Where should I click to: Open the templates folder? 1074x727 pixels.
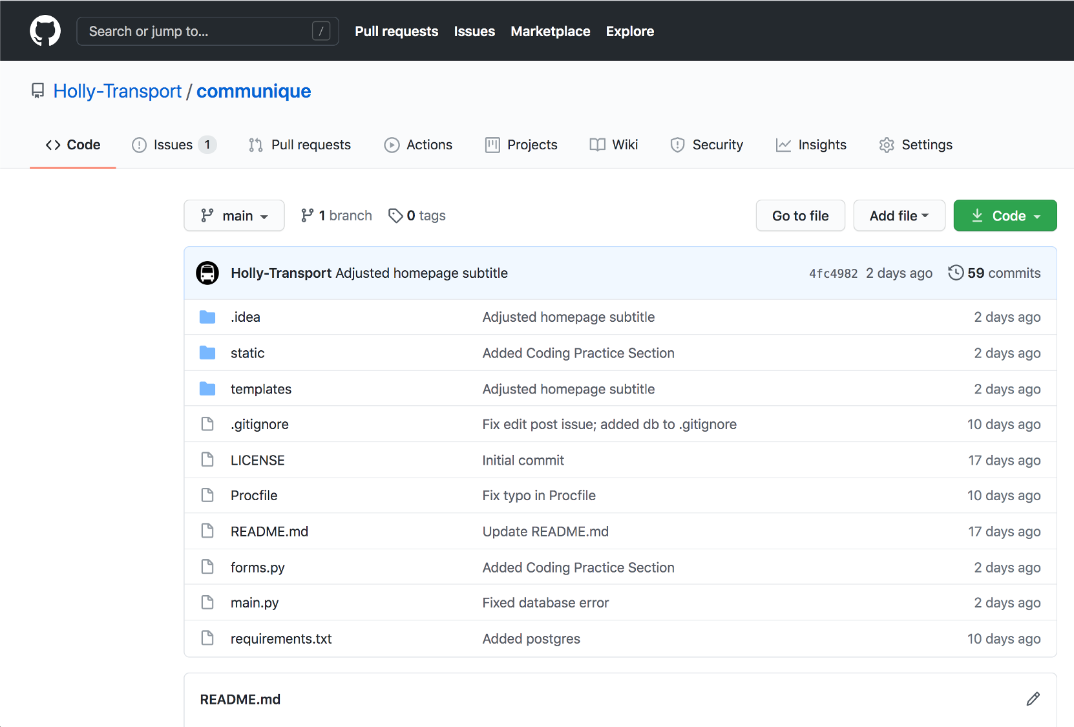coord(261,388)
